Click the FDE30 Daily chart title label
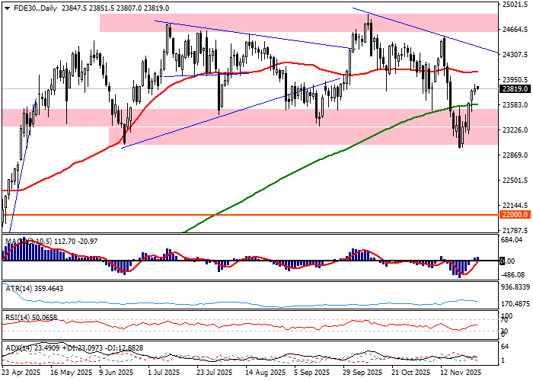This screenshot has height=381, width=533. pos(30,8)
